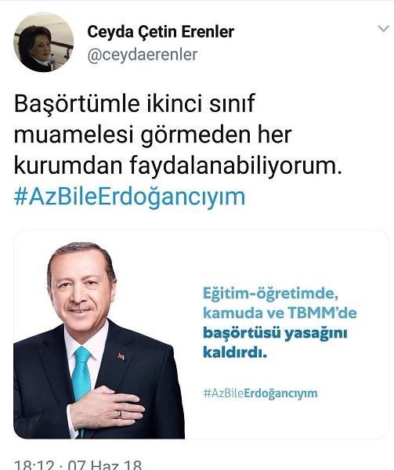This screenshot has height=470, width=394.
Task: Click the 'başörtüsü yasağını' bold text
Action: coord(275,334)
